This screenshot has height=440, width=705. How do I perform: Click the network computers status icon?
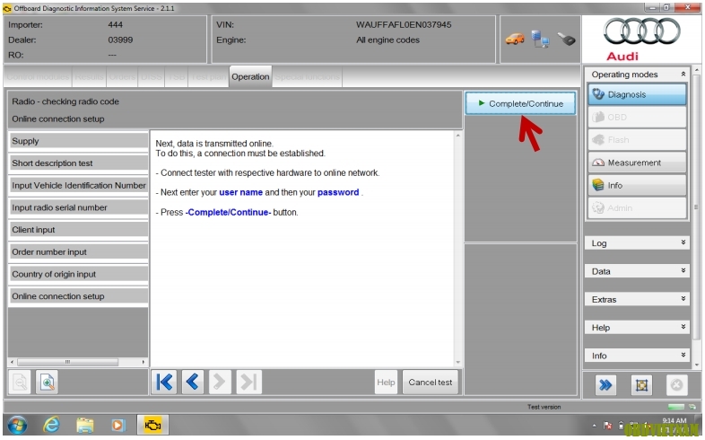540,39
